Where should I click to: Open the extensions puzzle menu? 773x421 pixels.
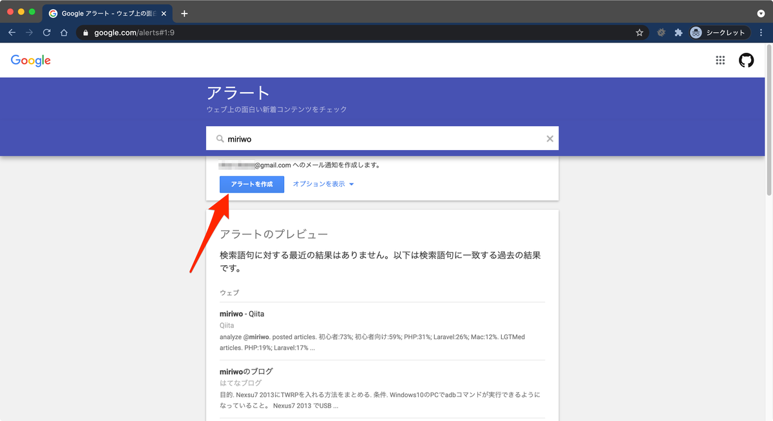678,32
